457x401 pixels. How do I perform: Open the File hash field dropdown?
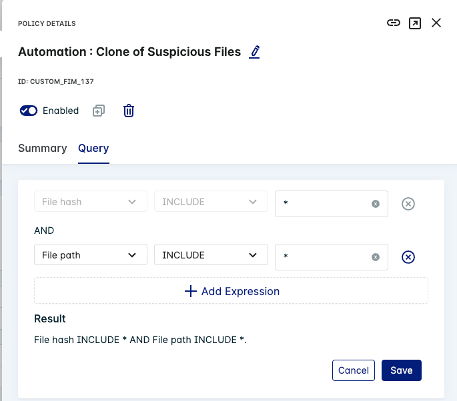[91, 201]
